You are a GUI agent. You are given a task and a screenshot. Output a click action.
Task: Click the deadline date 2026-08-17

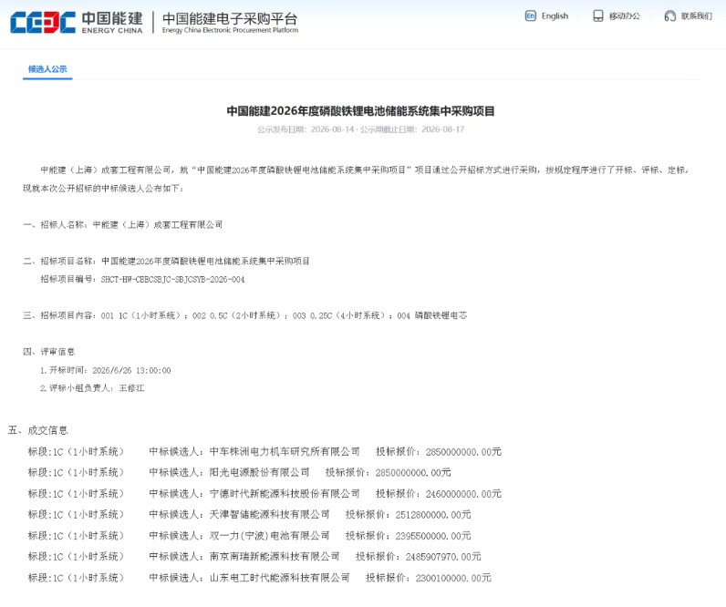point(442,129)
